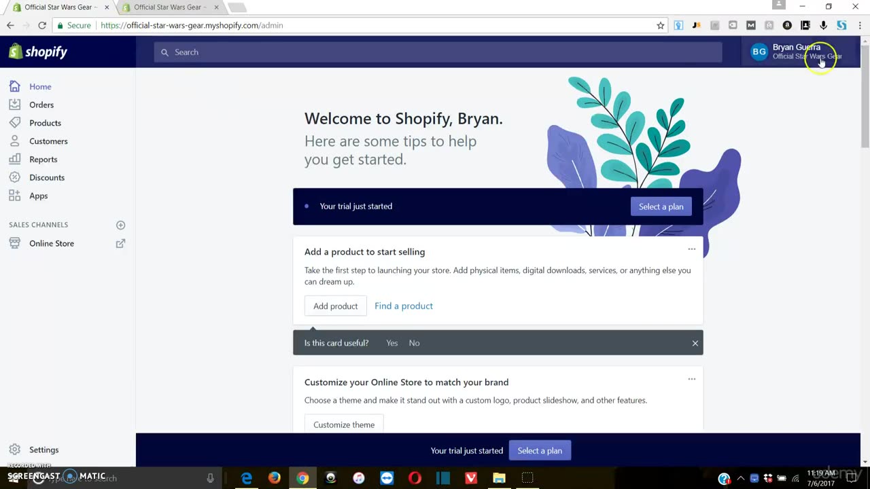The image size is (870, 489).
Task: Open Apps in the sidebar
Action: [x=38, y=196]
